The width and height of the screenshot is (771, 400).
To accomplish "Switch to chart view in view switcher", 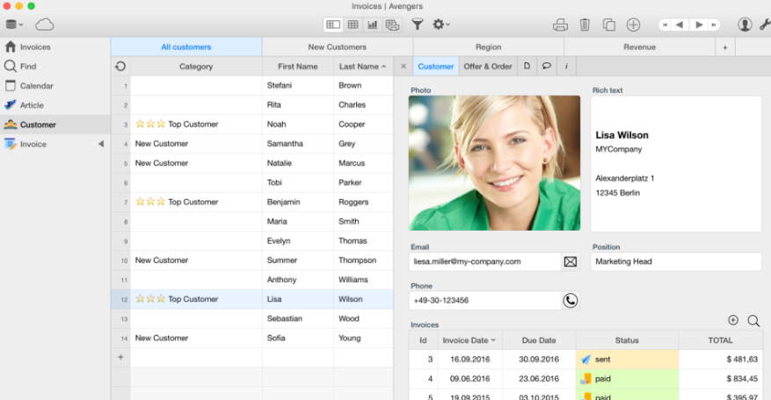I will (x=372, y=25).
